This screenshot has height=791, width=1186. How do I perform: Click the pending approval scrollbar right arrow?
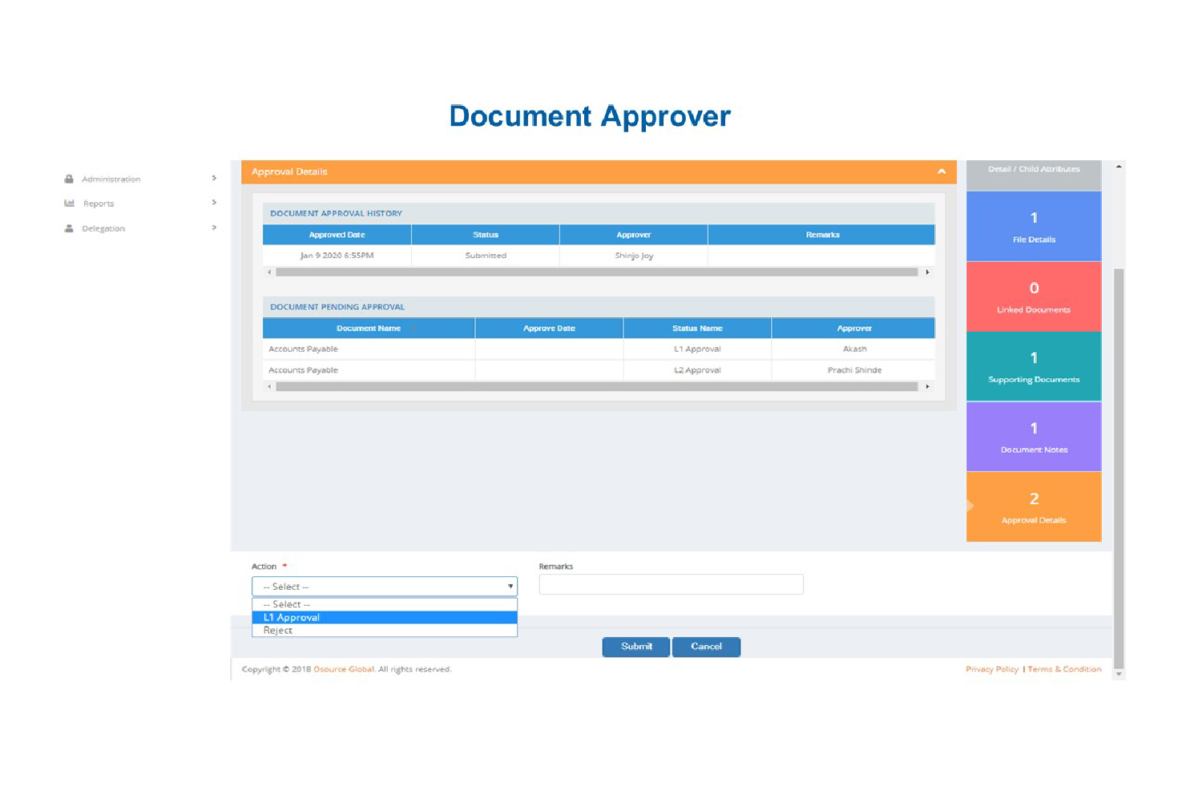point(927,386)
